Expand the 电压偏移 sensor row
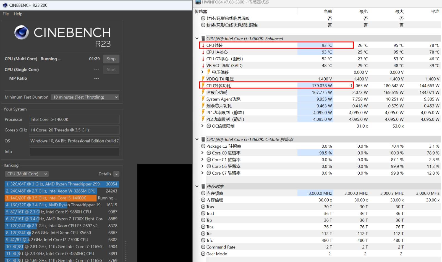This screenshot has width=442, height=262. click(202, 72)
